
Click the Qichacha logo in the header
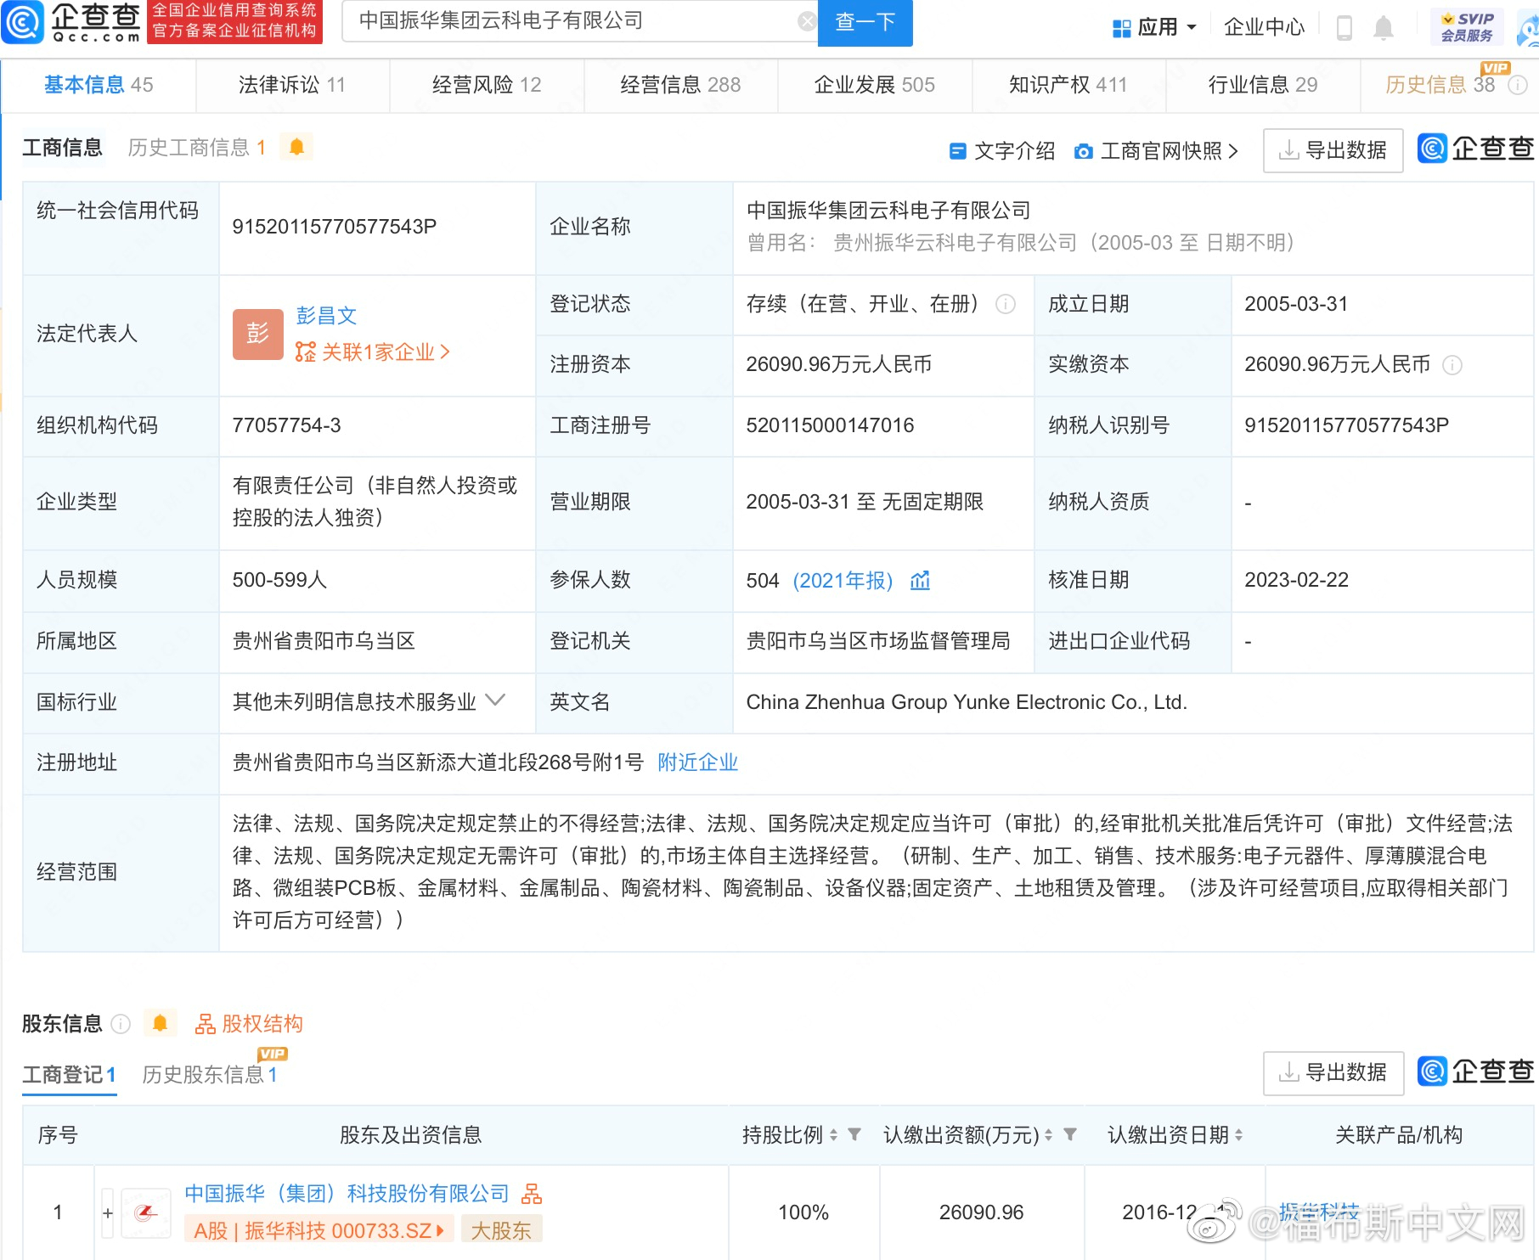(x=71, y=22)
